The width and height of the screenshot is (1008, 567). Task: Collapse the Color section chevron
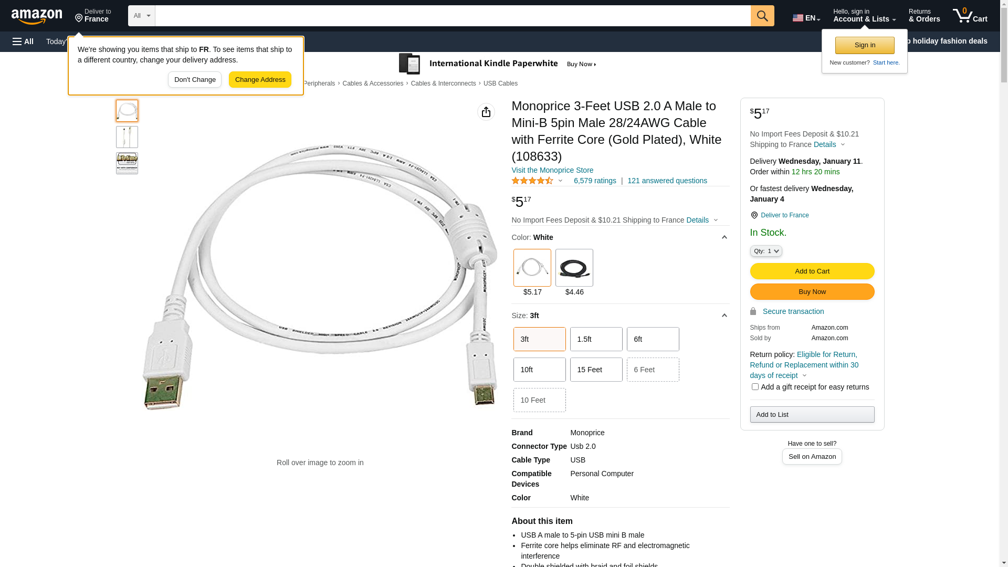pos(724,237)
